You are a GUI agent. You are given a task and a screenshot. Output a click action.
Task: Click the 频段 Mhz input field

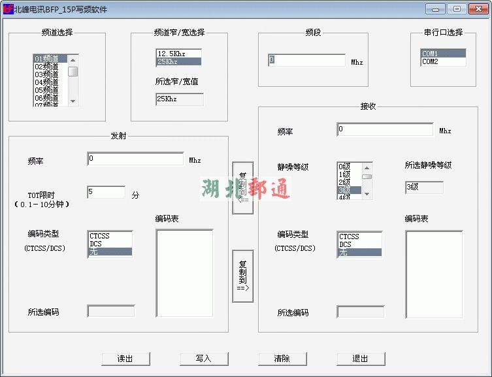point(306,60)
